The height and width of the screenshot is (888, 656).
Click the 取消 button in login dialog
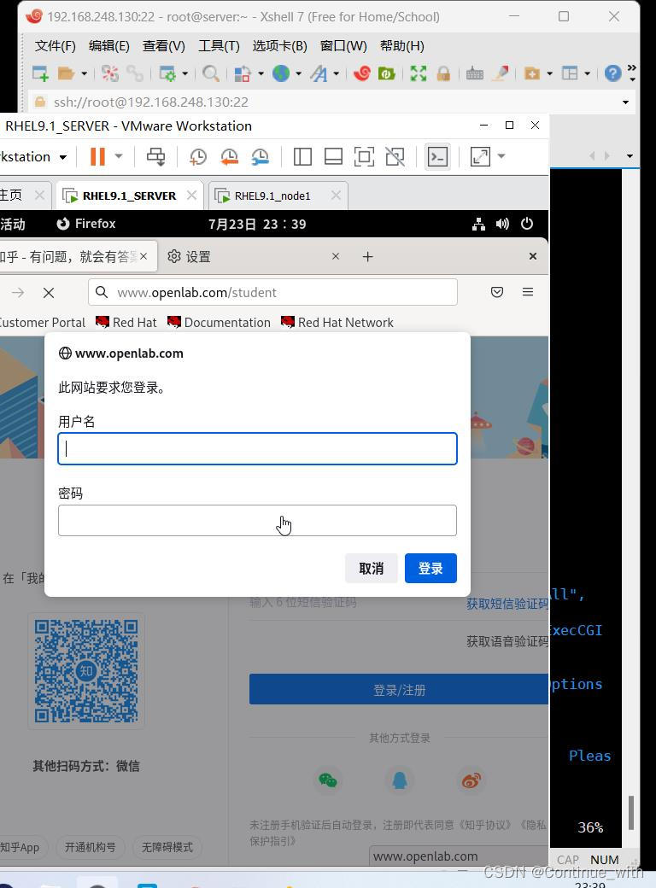(371, 568)
